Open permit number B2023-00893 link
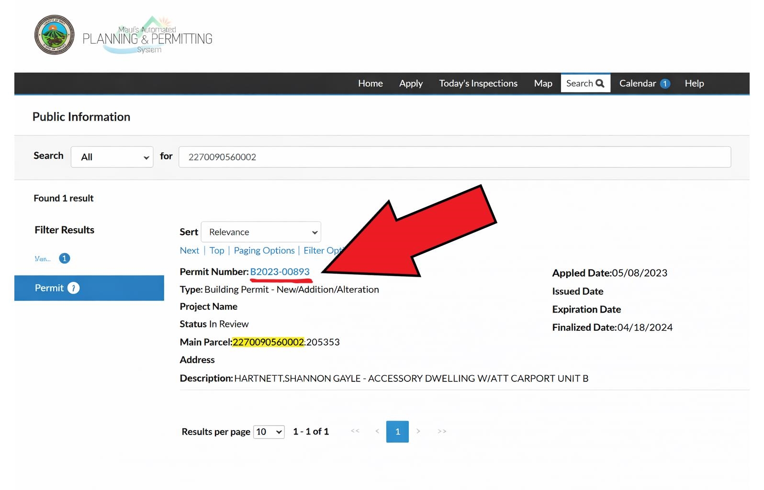 click(x=280, y=272)
